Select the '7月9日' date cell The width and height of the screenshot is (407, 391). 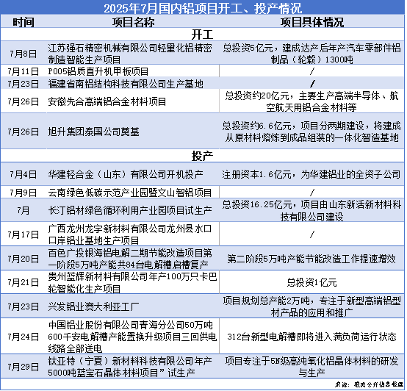click(24, 193)
